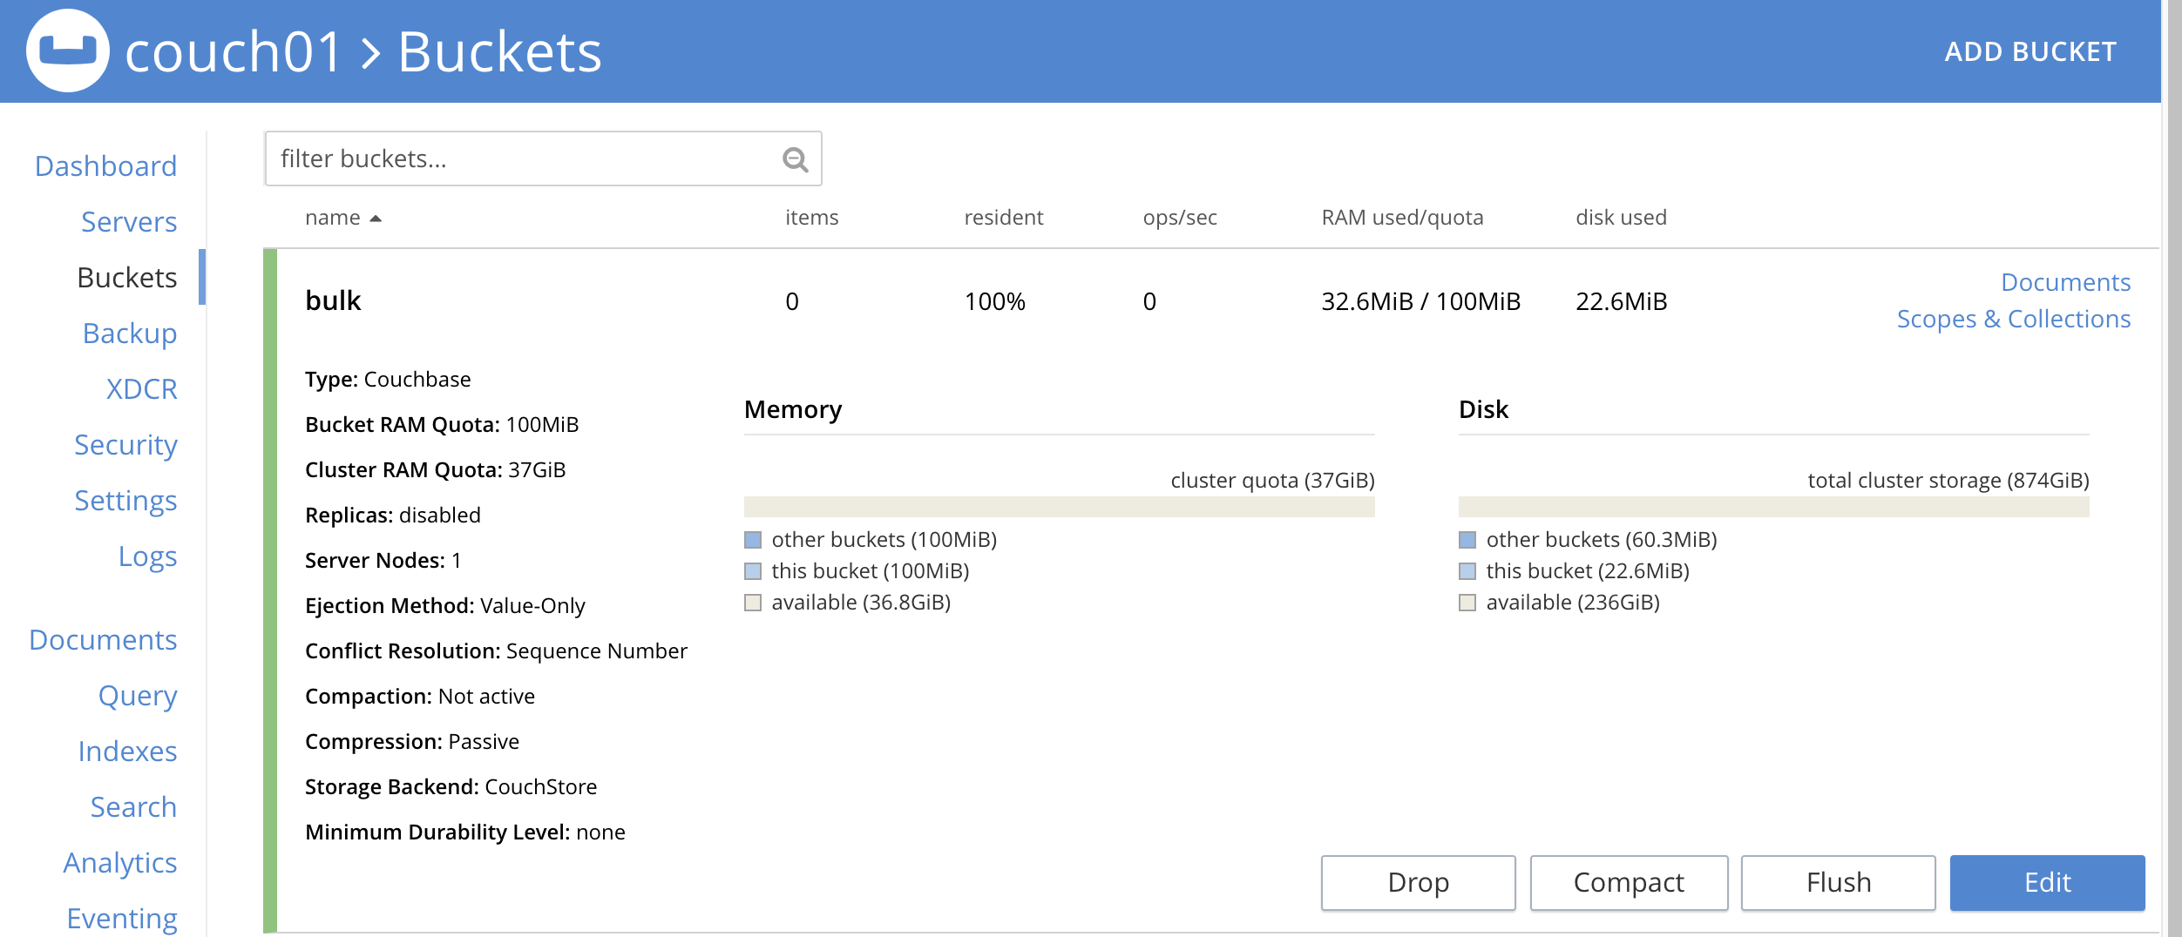The height and width of the screenshot is (937, 2182).
Task: Click the ADD BUCKET button
Action: click(x=2030, y=51)
